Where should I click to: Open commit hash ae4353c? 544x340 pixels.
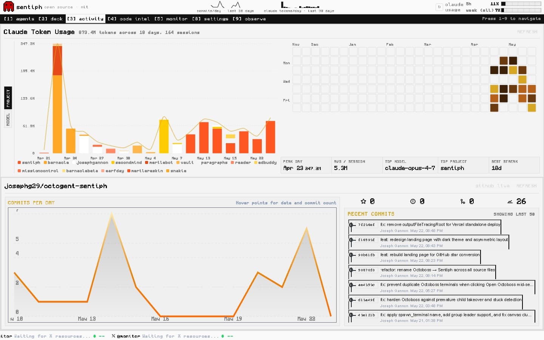[366, 285]
